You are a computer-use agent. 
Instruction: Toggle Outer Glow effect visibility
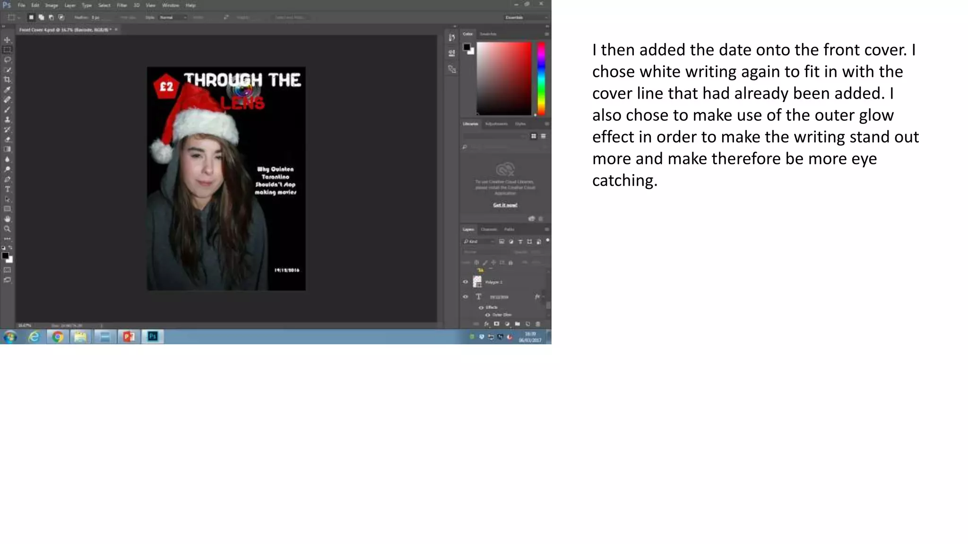coord(488,315)
